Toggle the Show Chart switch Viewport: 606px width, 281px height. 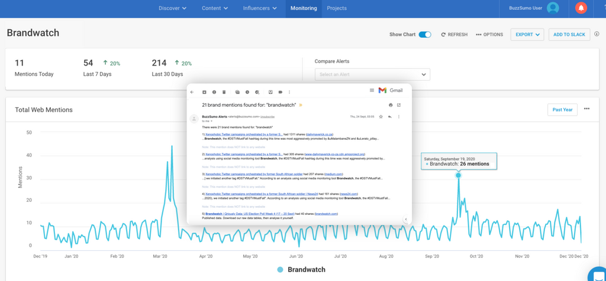point(424,35)
